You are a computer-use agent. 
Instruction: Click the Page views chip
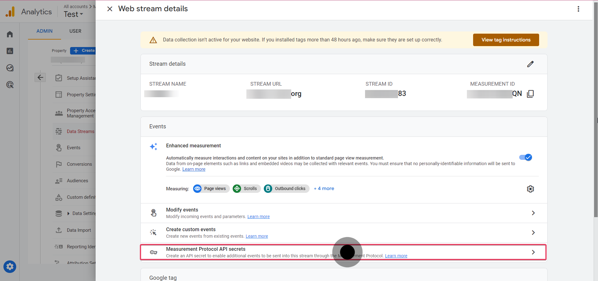tap(211, 188)
